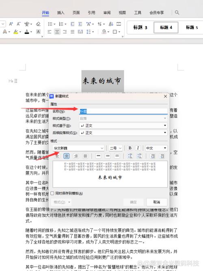Screen dimensions: 203x271
Task: Check the 同时保存到模板 checkbox
Action: tap(52, 193)
